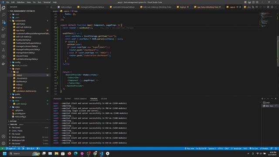This screenshot has height=157, width=279.
Task: Toggle the secondary side bar layout icon
Action: (x=253, y=2)
